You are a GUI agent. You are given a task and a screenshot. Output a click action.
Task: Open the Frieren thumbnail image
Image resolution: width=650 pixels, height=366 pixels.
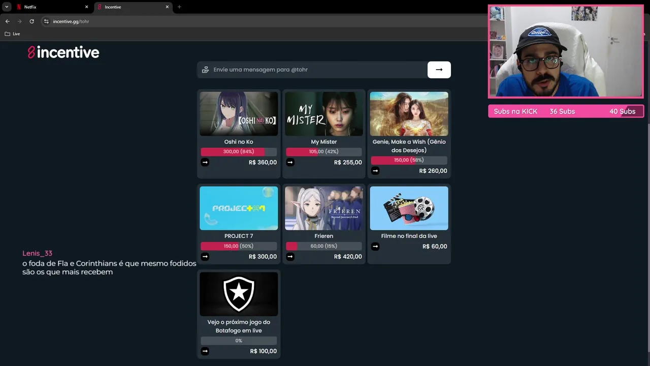coord(324,208)
